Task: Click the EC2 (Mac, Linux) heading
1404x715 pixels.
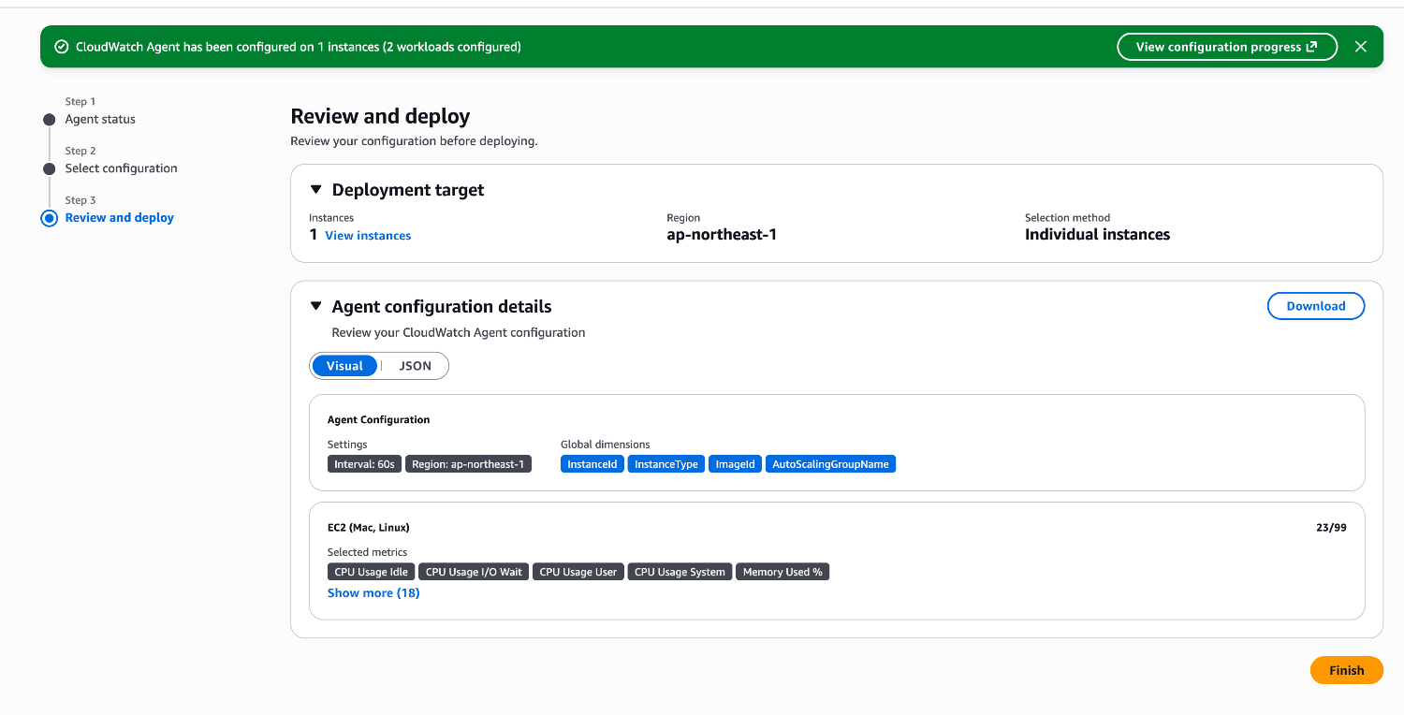Action: (x=369, y=528)
